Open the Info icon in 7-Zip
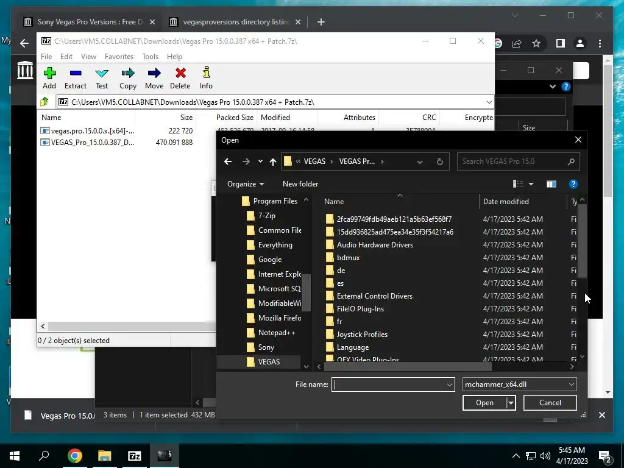The width and height of the screenshot is (624, 468). point(206,73)
